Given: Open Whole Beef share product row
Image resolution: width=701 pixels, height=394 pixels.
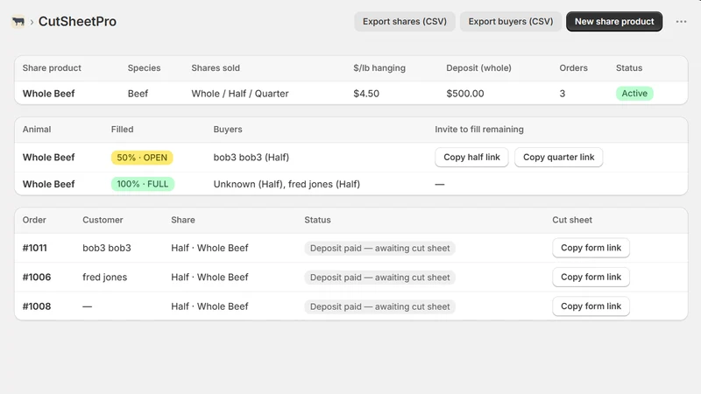Looking at the screenshot, I should (x=351, y=94).
